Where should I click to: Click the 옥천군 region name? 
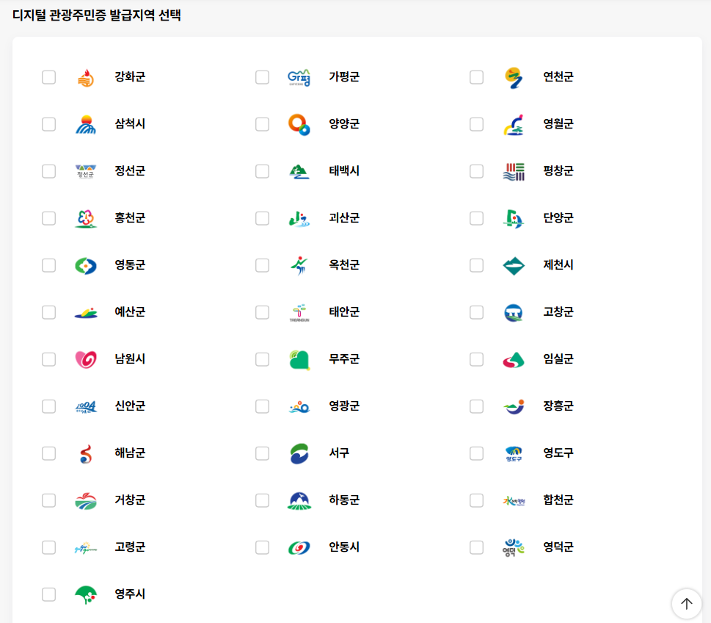pos(343,264)
